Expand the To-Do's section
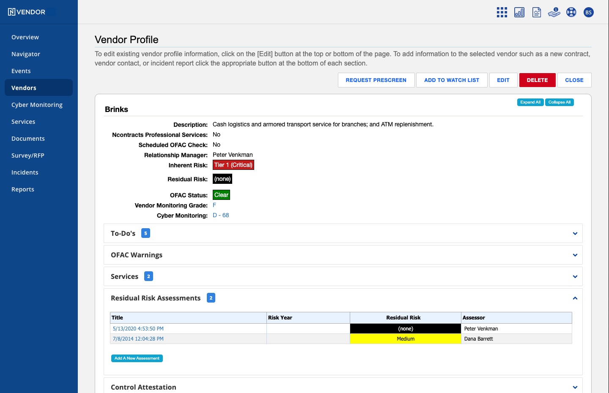 click(x=575, y=233)
